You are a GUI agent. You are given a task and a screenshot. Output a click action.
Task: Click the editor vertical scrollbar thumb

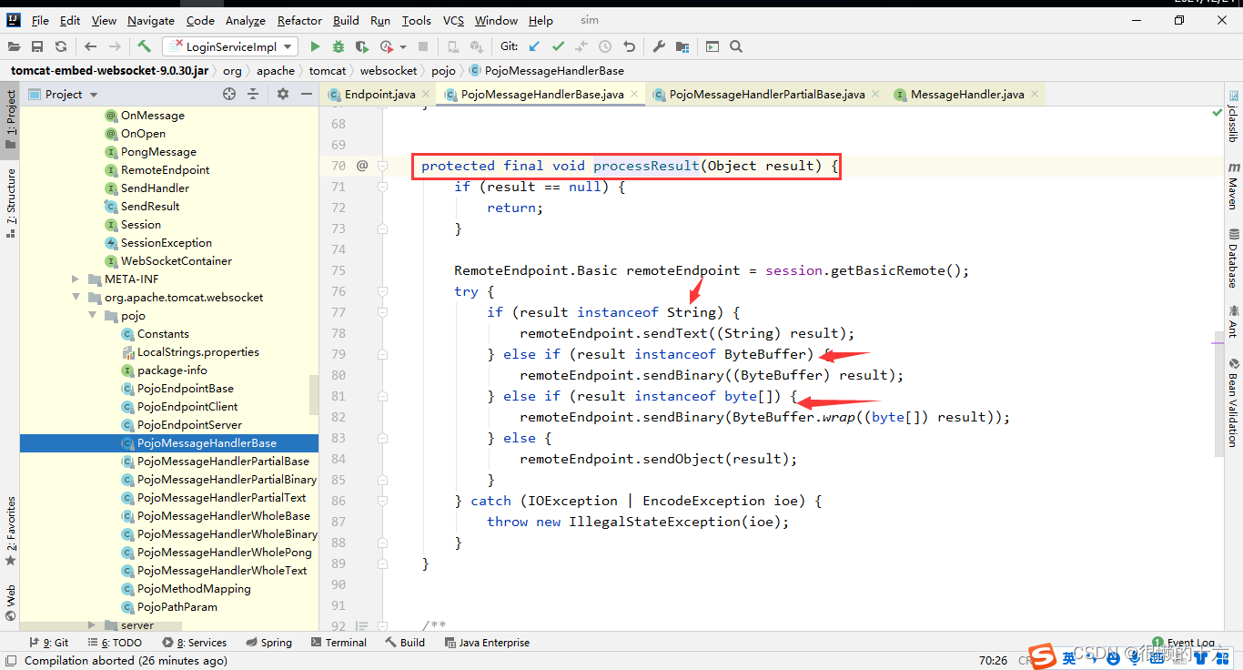(1219, 395)
